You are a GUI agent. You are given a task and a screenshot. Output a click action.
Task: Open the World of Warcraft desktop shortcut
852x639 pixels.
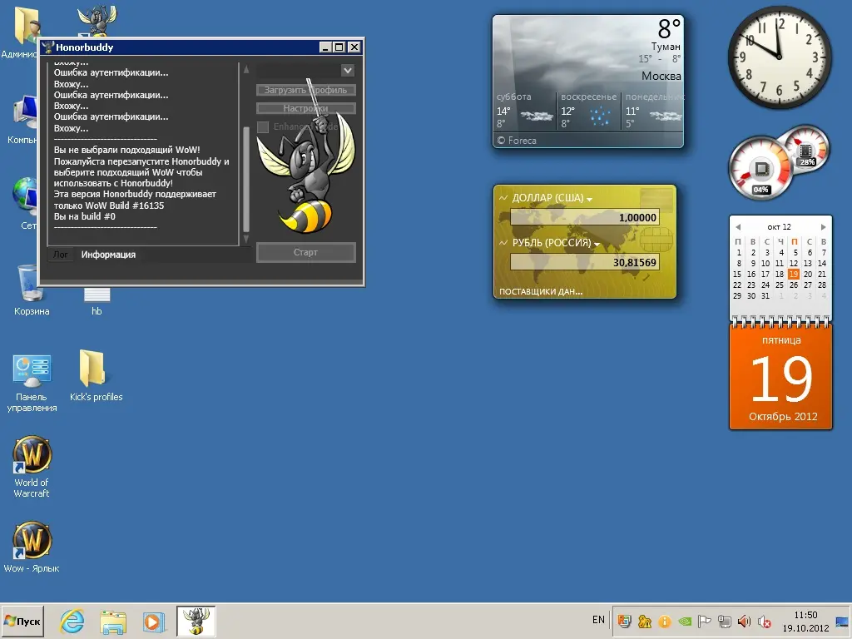32,466
